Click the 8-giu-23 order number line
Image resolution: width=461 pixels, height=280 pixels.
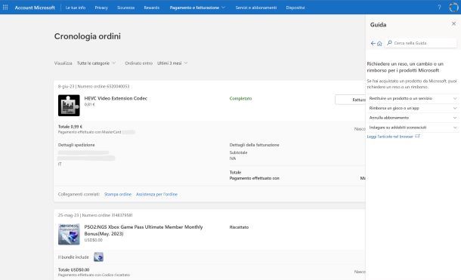tap(94, 86)
